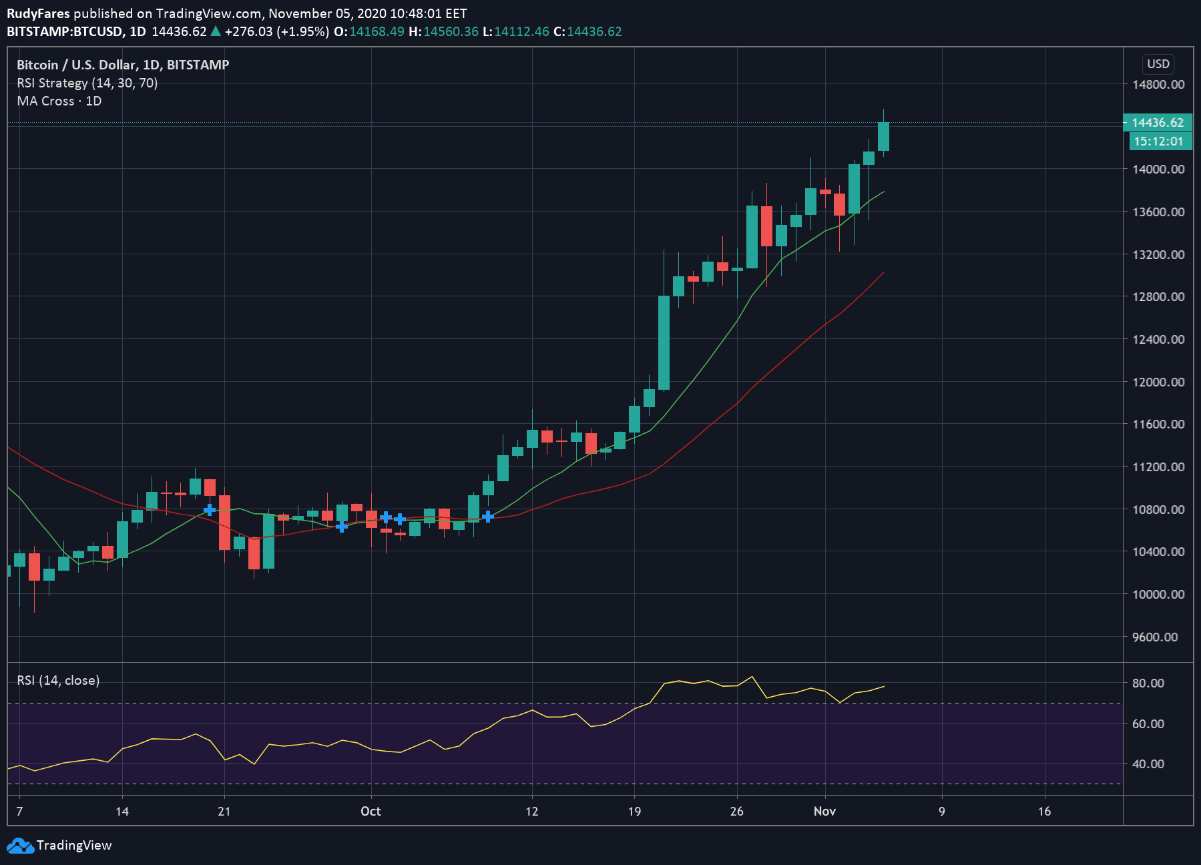The height and width of the screenshot is (865, 1201).
Task: Click the RSI Strategy (14, 30, 70) legend
Action: tap(87, 83)
